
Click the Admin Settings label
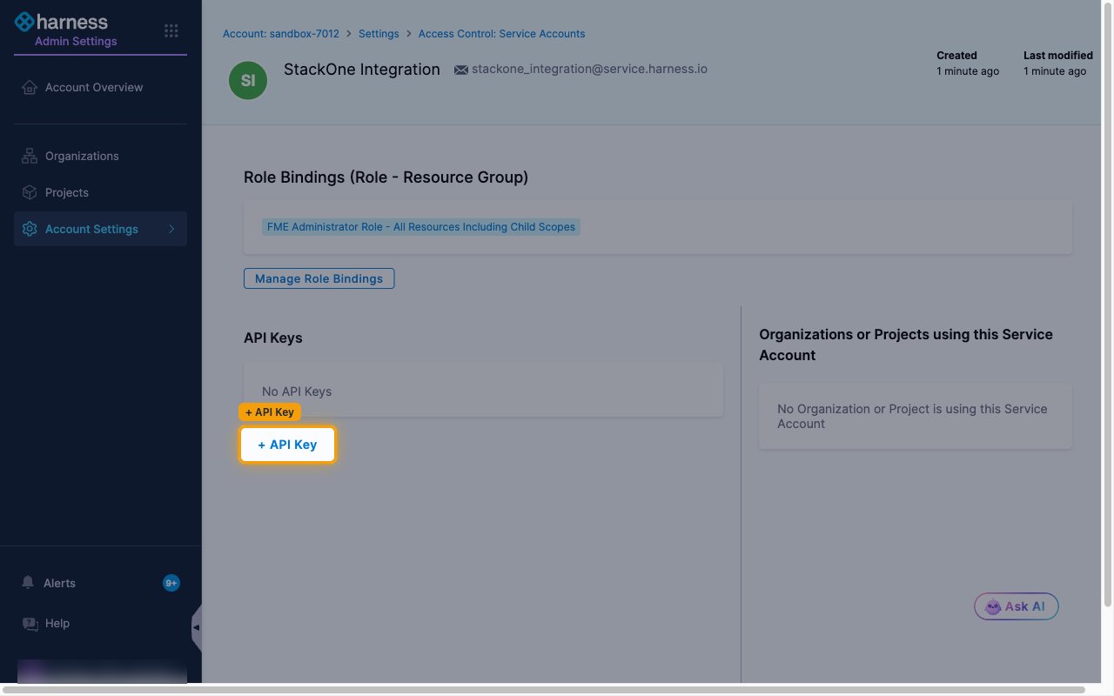point(76,41)
